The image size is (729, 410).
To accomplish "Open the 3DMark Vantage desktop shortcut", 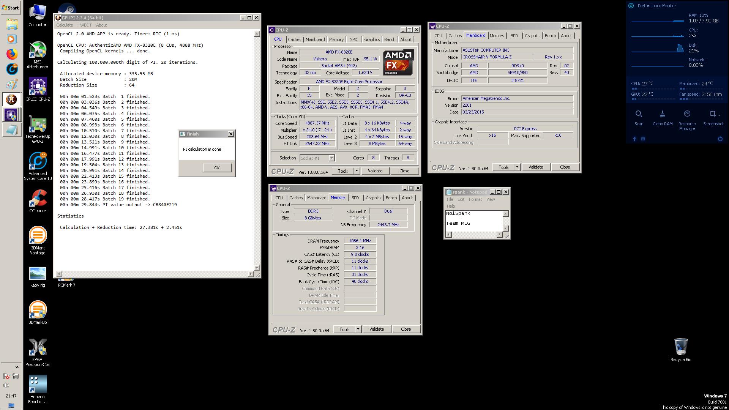I will [x=38, y=241].
